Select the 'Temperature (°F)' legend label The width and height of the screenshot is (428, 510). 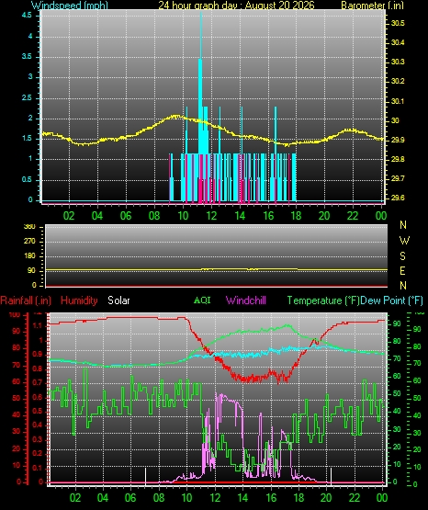(323, 300)
